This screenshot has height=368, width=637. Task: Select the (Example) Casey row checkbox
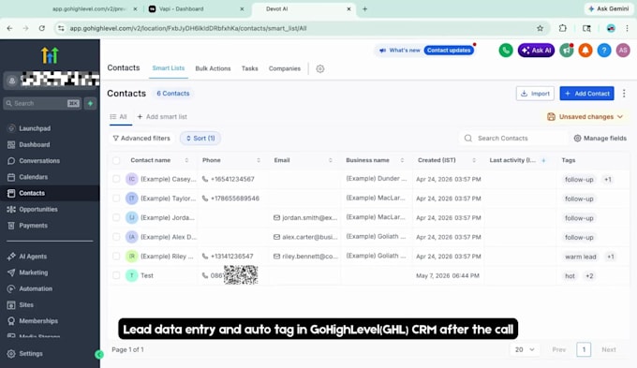pyautogui.click(x=116, y=179)
